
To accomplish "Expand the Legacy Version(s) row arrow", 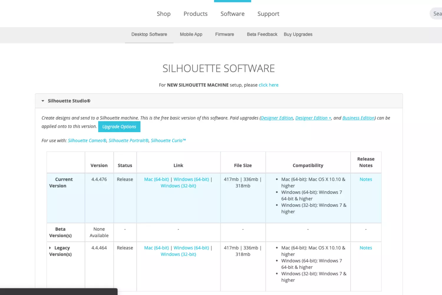I will [x=50, y=248].
